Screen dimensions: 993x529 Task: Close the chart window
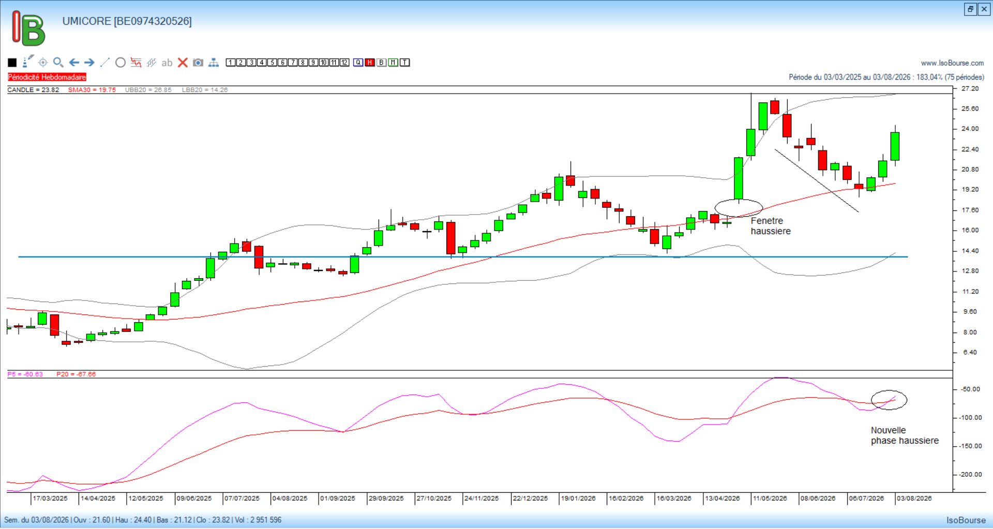[984, 9]
